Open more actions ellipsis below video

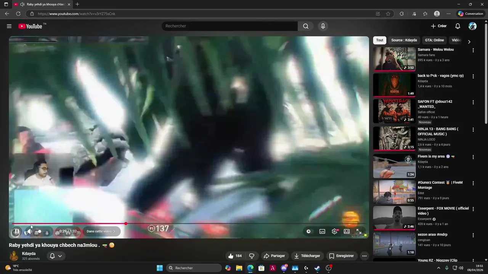(364, 256)
